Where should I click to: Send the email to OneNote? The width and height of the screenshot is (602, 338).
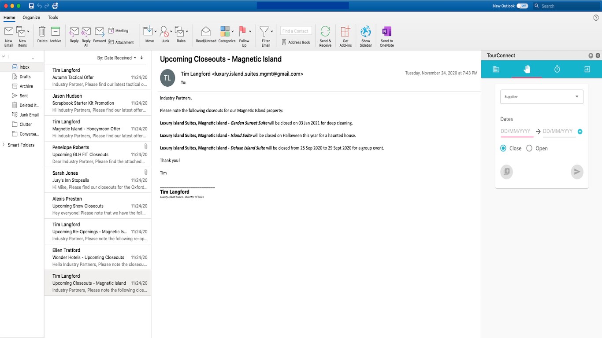[x=387, y=36]
